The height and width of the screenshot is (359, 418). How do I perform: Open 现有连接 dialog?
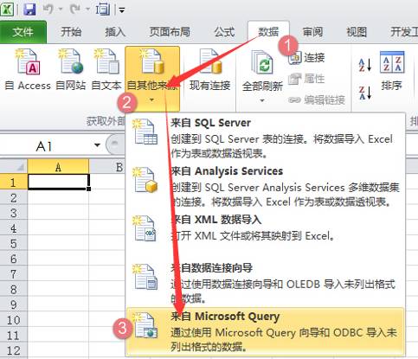click(209, 71)
